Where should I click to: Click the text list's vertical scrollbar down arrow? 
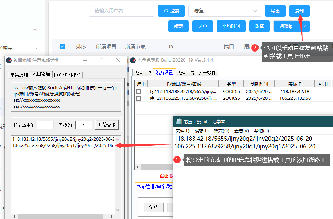(x=118, y=210)
